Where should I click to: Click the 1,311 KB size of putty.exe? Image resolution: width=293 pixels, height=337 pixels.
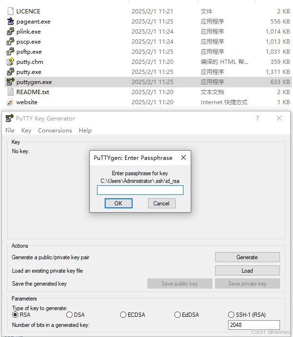click(278, 72)
